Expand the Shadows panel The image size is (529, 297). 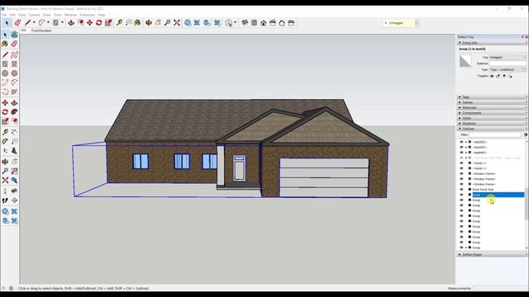[x=493, y=124]
